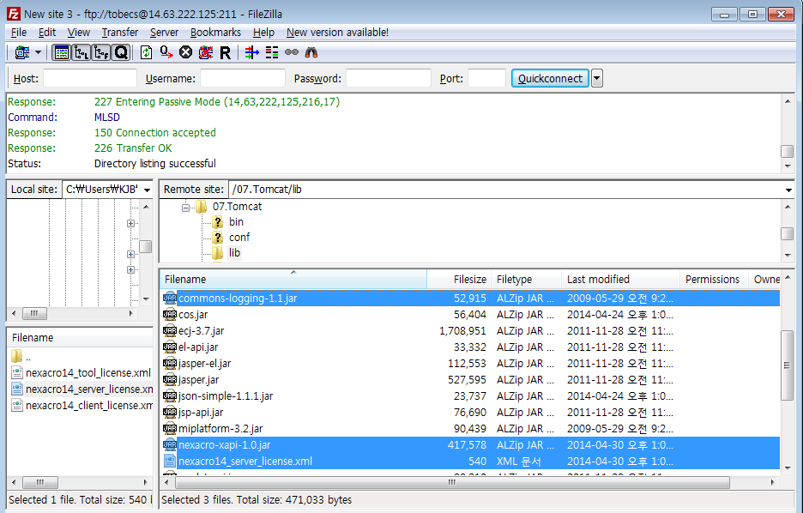The image size is (803, 513).
Task: Select commons-logging-1.1.jar file
Action: point(470,298)
